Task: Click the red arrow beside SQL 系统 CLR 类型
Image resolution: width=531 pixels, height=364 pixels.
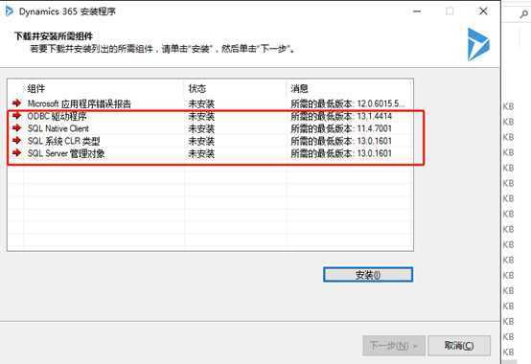Action: 16,141
